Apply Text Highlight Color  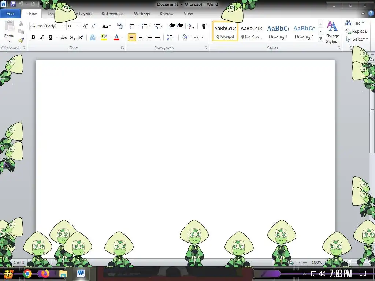pyautogui.click(x=104, y=37)
